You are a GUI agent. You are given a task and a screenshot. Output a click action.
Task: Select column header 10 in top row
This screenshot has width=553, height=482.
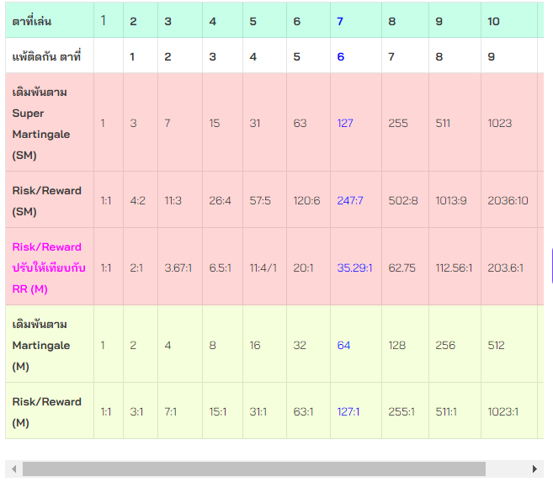[493, 21]
